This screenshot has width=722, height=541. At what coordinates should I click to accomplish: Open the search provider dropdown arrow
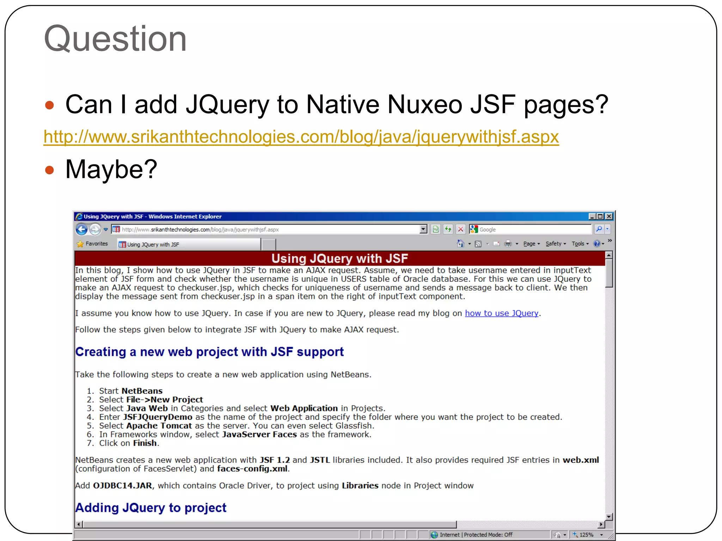(x=607, y=229)
